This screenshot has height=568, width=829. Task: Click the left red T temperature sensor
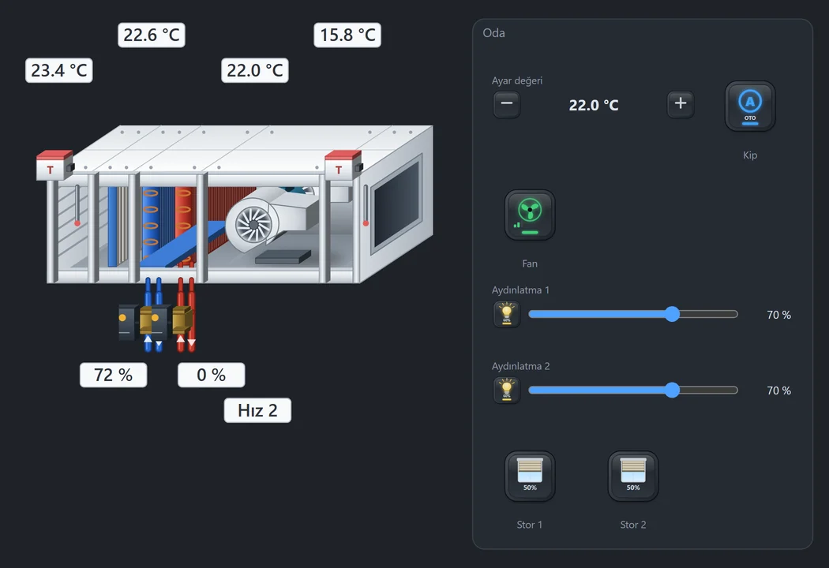point(54,166)
